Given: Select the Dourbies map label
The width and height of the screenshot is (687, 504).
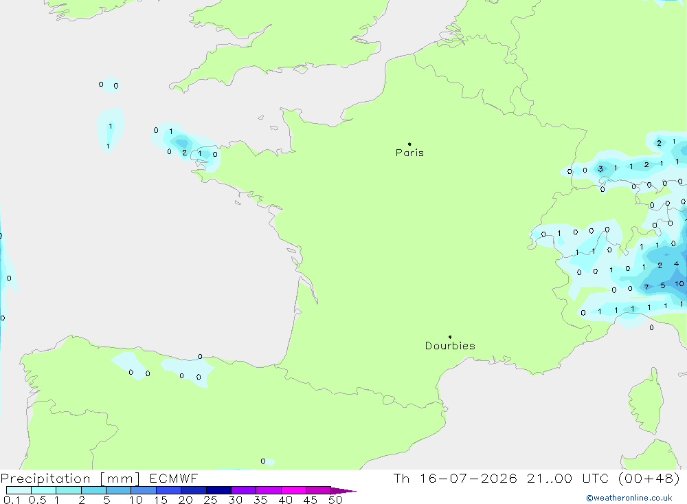Looking at the screenshot, I should pos(450,346).
